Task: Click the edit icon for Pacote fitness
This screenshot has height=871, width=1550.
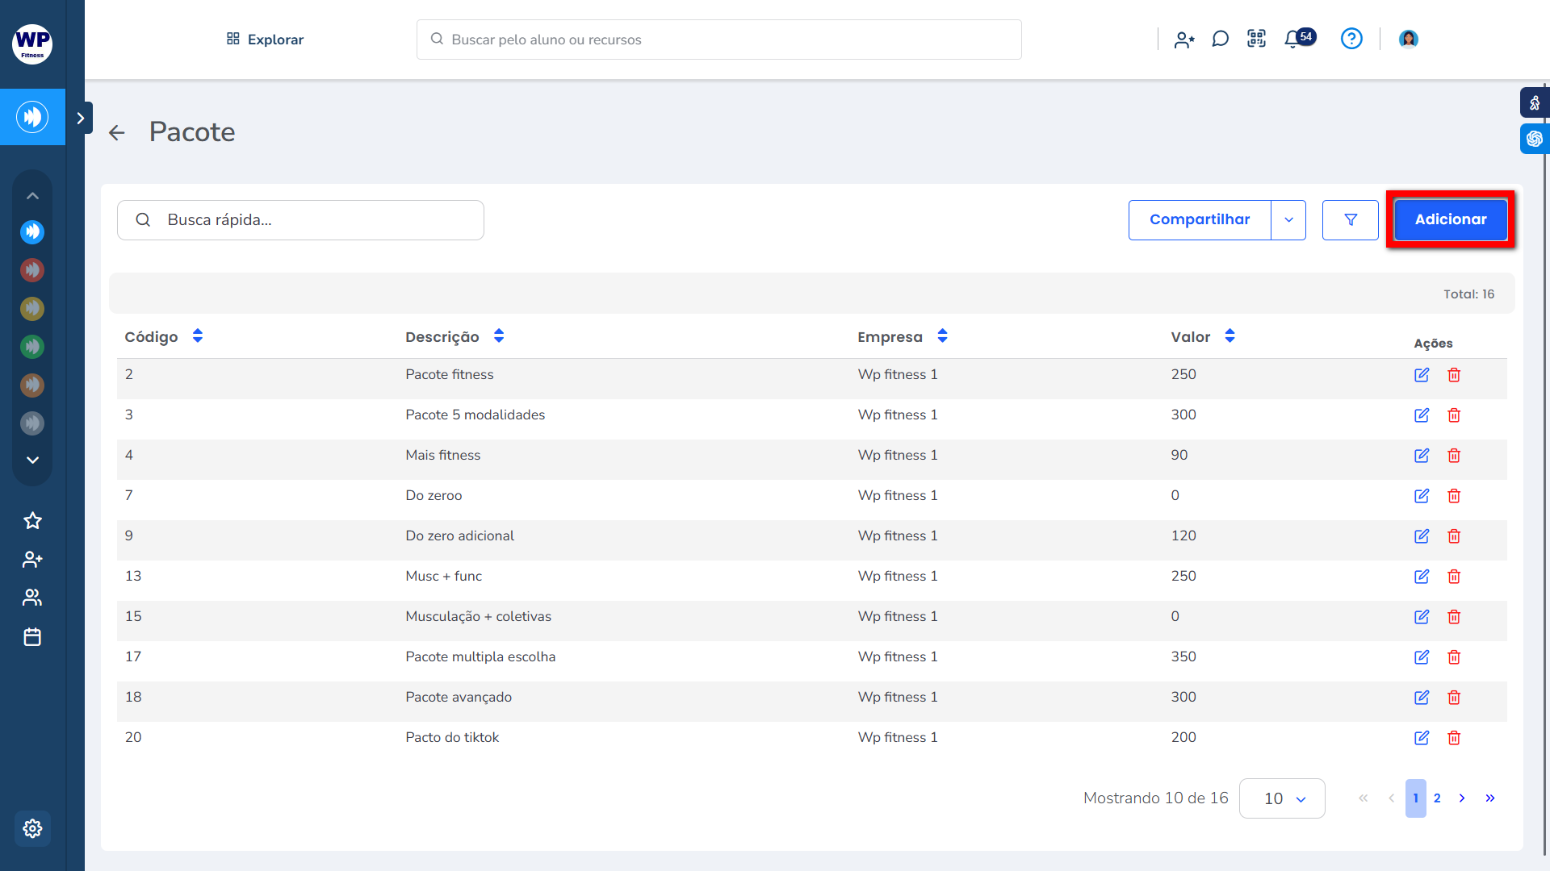Action: (x=1422, y=375)
